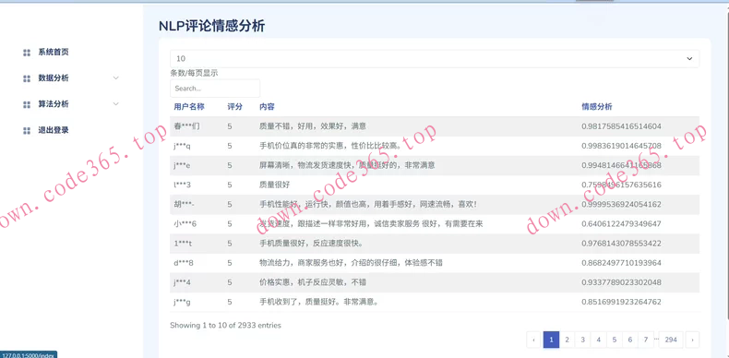
Task: Go to page 5
Action: 615,340
